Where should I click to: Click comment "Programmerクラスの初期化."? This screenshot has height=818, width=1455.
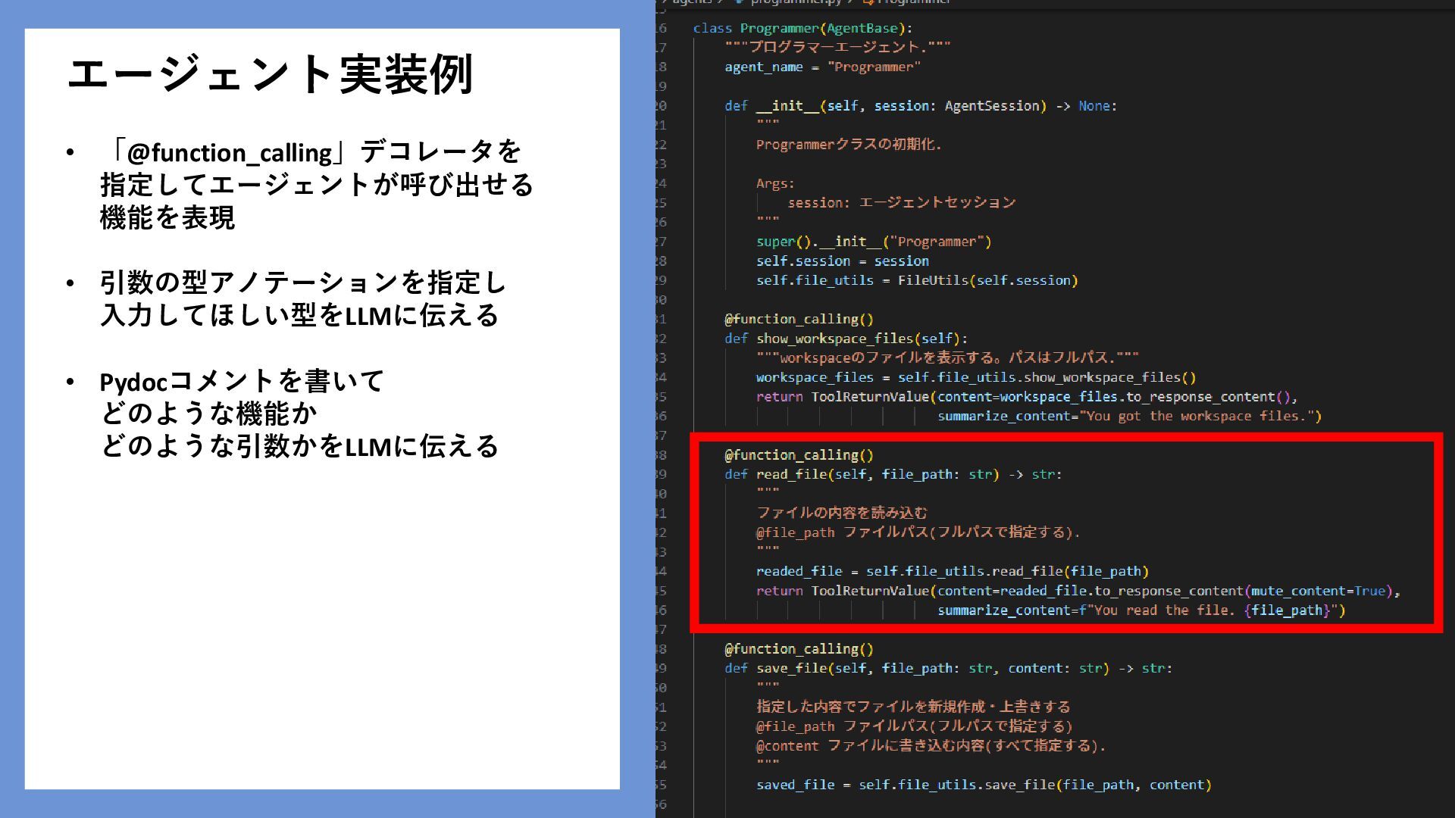[849, 144]
